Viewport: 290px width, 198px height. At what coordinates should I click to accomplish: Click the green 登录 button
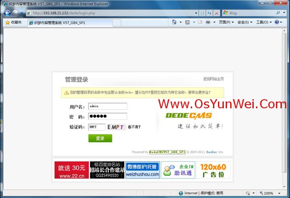click(x=100, y=138)
